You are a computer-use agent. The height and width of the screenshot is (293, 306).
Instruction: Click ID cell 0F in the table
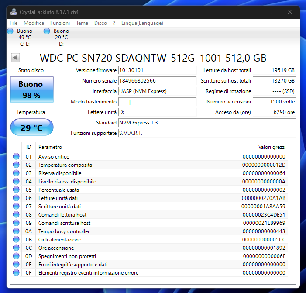28,273
